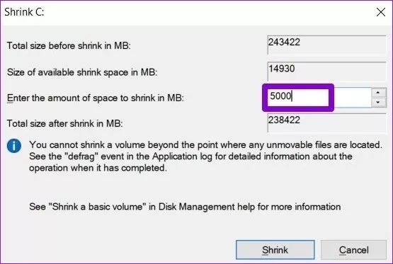
Task: Click the blue information icon
Action: pos(14,146)
